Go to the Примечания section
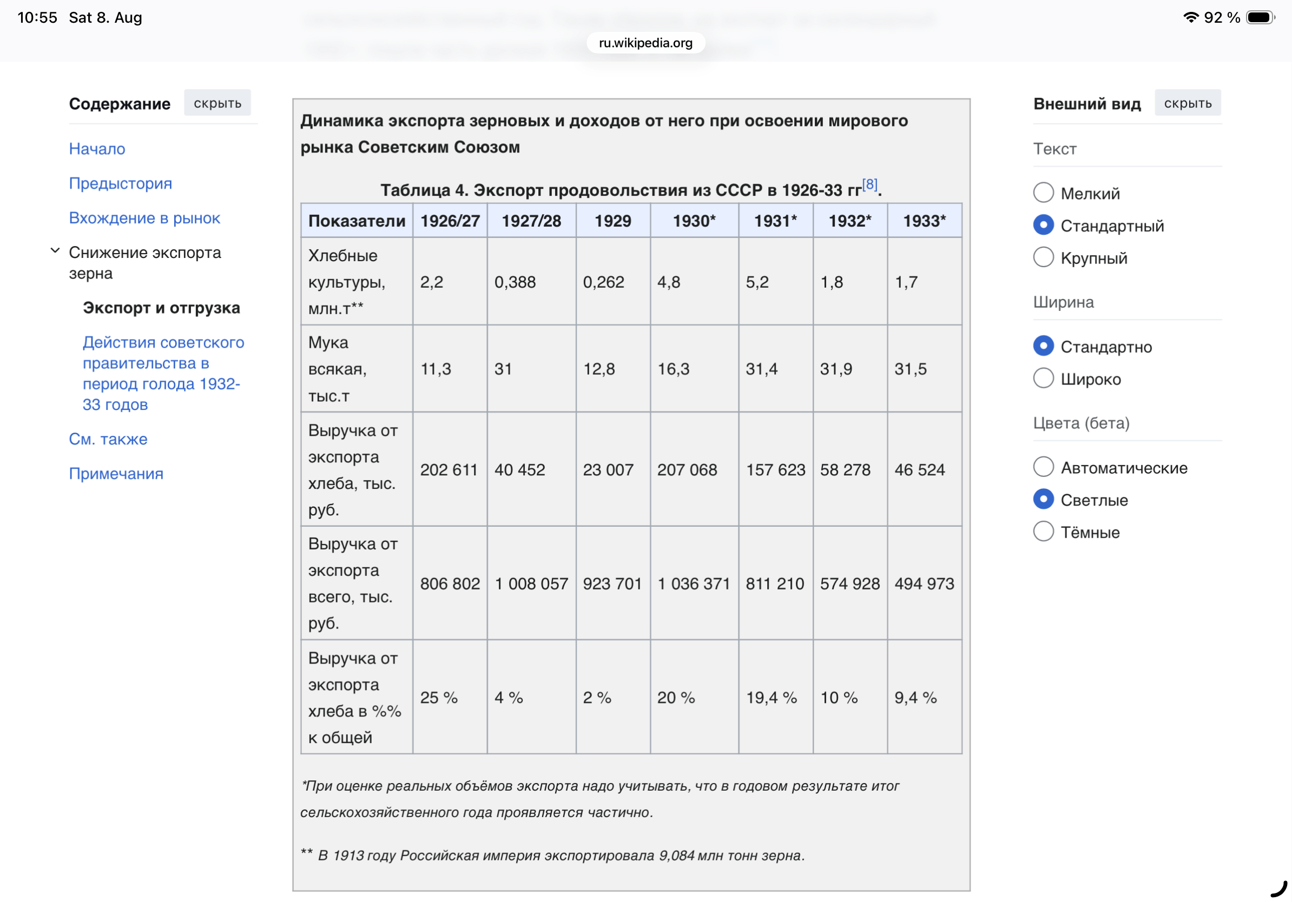 [116, 474]
